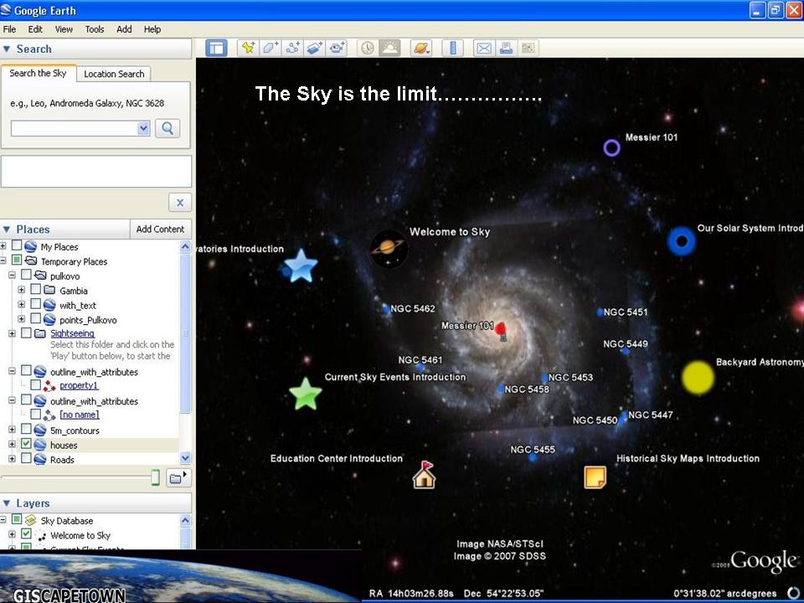Viewport: 804px width, 603px height.
Task: Click the Places panel scroll up arrow
Action: tap(185, 246)
